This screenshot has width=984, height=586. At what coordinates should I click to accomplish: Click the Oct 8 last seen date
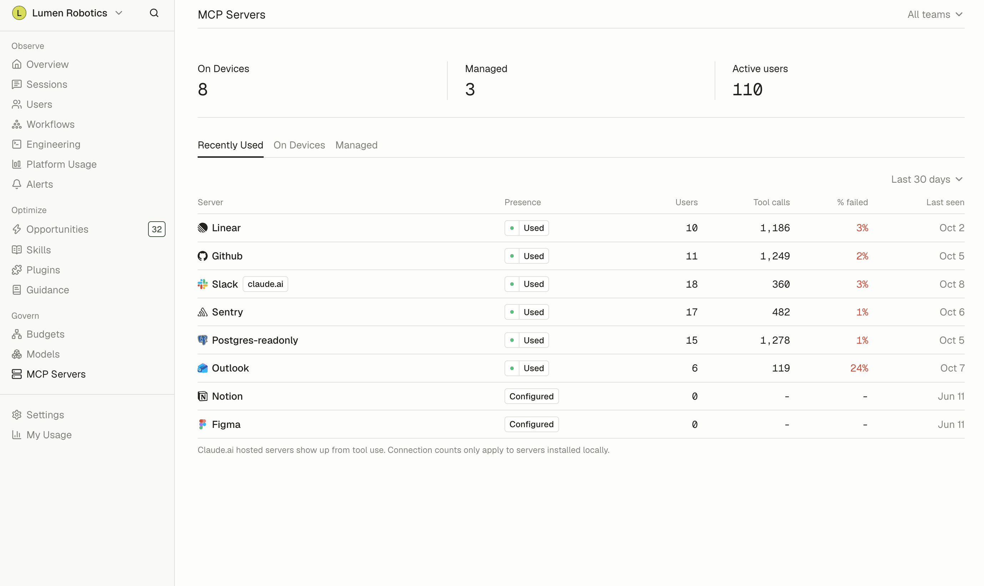952,284
